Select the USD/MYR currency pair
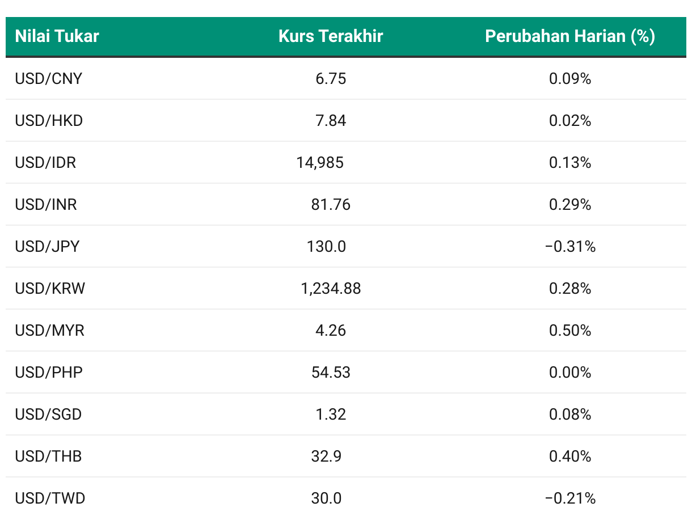The image size is (692, 524). (x=50, y=330)
